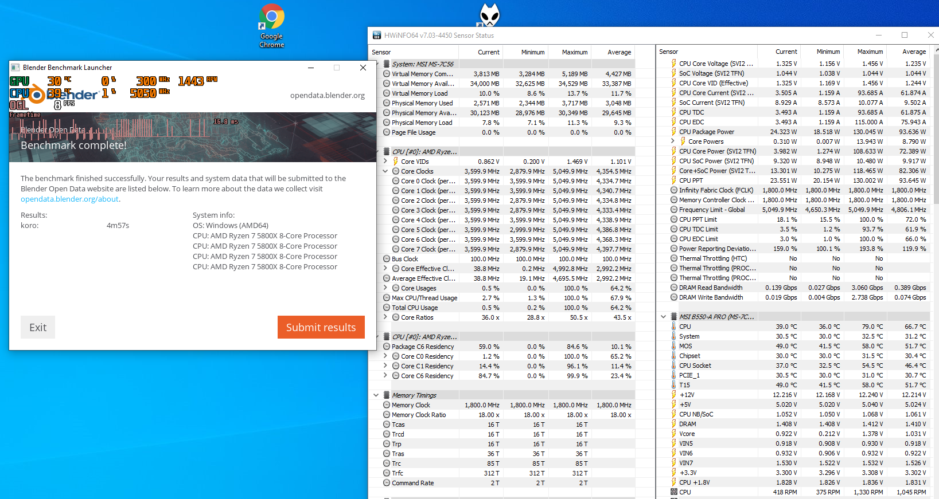Collapse the MSI B550-A PRO section
Screen dimensions: 939x499
(x=664, y=317)
